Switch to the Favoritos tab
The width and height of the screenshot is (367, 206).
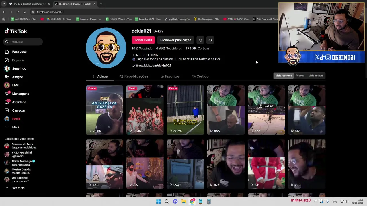[170, 76]
